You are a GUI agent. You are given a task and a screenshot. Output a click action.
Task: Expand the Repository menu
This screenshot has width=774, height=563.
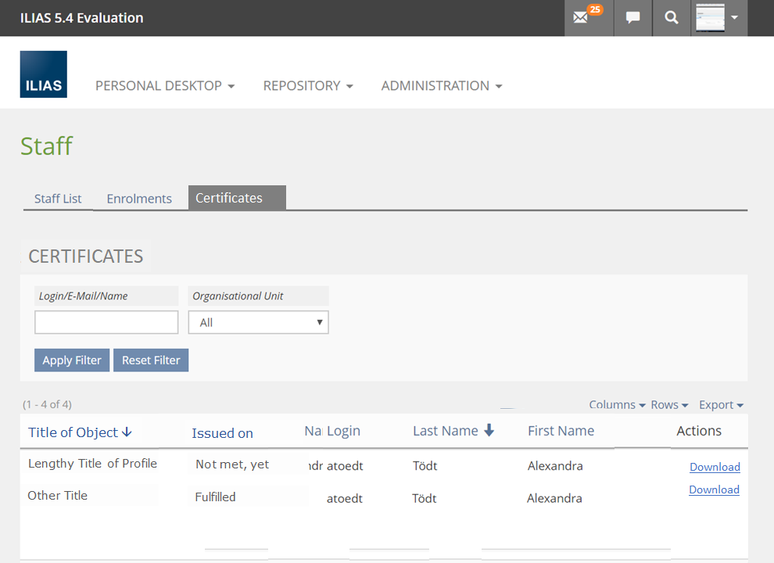point(308,86)
